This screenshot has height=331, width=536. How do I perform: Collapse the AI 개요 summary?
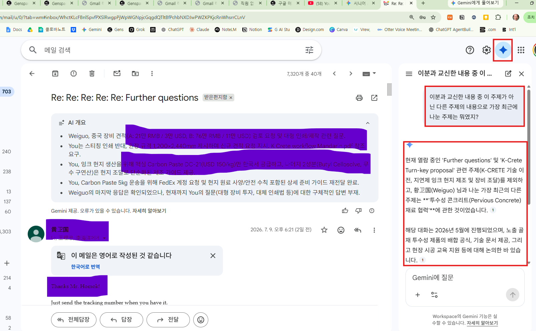[368, 123]
